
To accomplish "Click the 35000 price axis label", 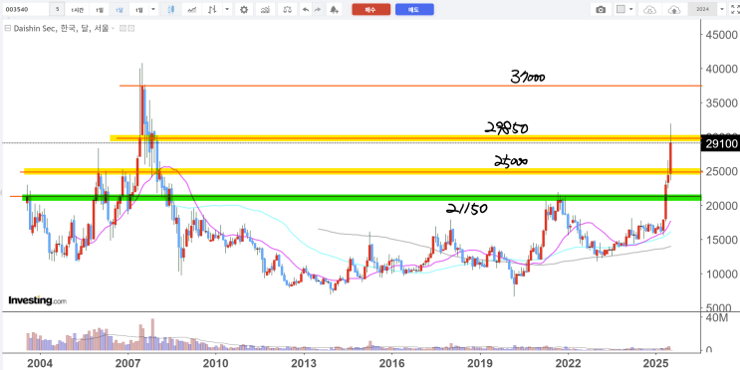I will click(x=722, y=103).
